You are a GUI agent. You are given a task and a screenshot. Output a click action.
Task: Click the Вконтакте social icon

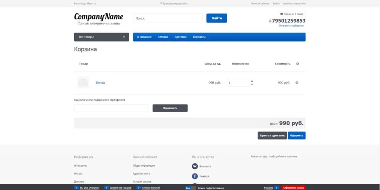click(195, 167)
